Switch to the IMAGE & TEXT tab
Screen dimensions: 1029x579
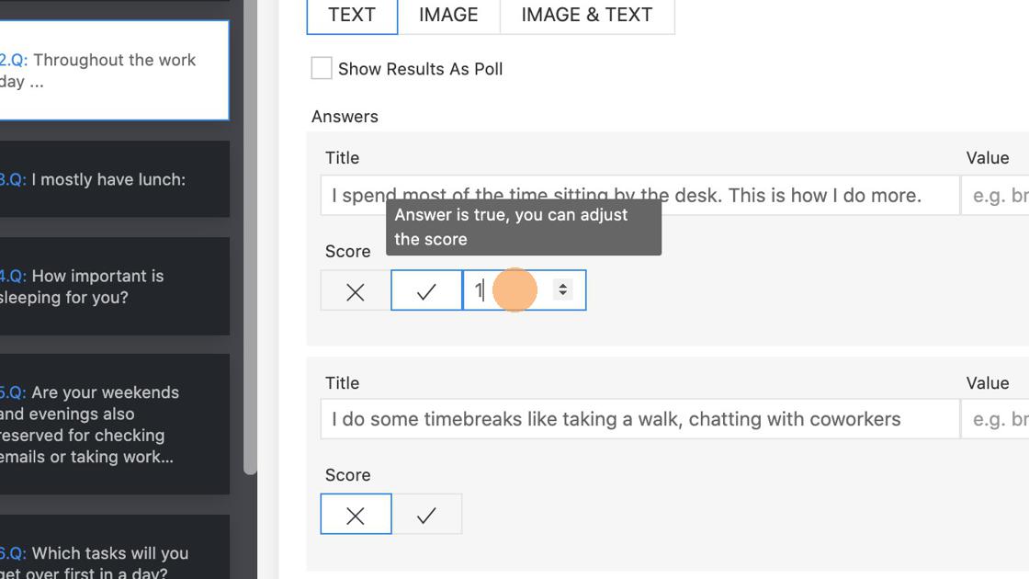coord(586,16)
